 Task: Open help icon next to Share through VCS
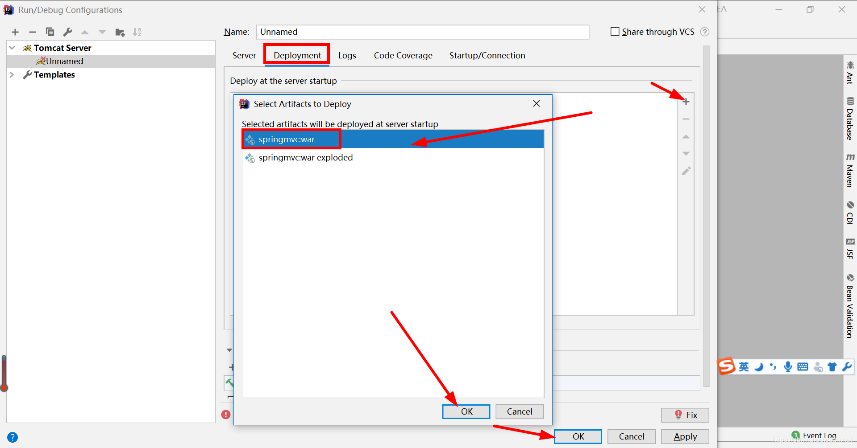click(x=705, y=32)
